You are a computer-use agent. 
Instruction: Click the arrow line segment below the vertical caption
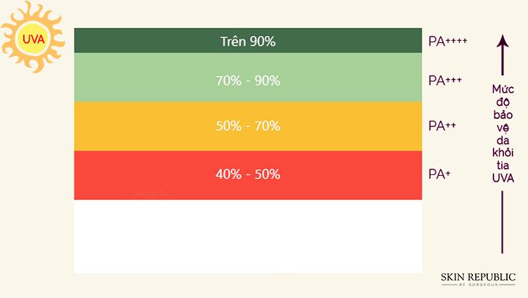pos(502,221)
